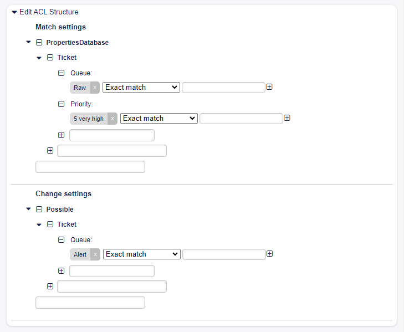Delete the Possible entry using its minus icon
This screenshot has width=404, height=332.
click(39, 210)
